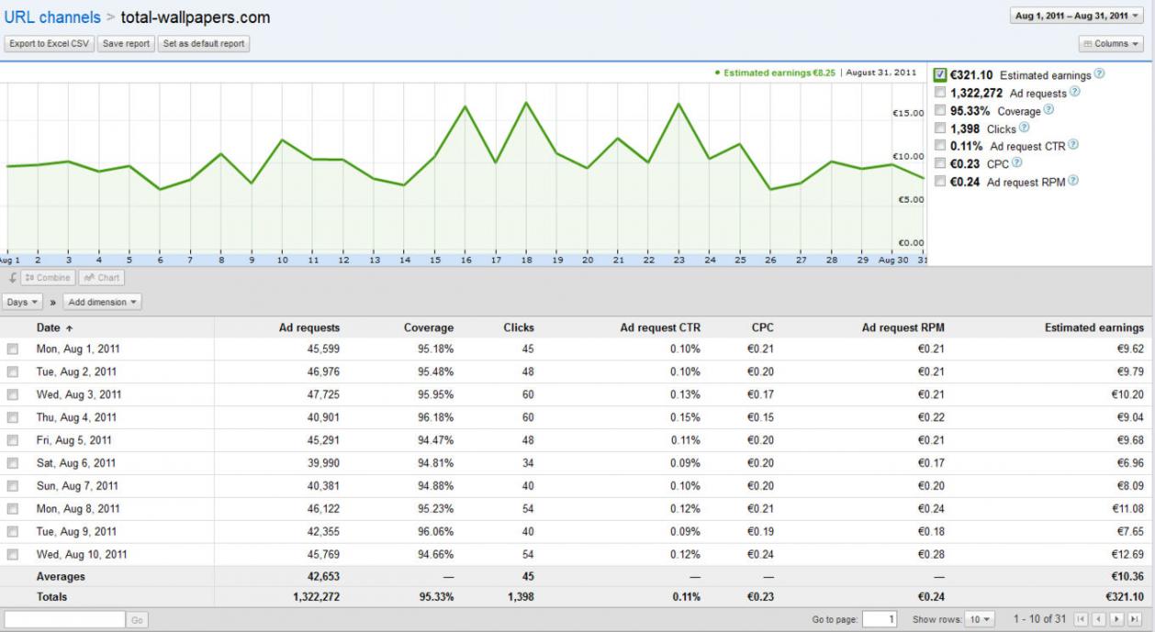Viewport: 1155px width, 632px height.
Task: Open the date range dropdown
Action: (1076, 17)
